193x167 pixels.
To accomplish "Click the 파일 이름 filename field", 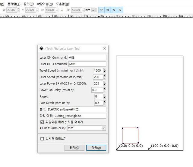I will point(80,116).
